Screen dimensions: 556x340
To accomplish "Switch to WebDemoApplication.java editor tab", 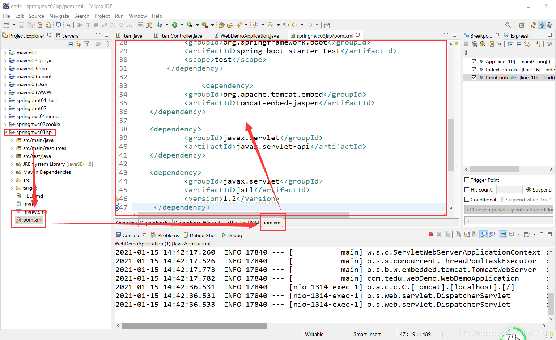I will 246,35.
